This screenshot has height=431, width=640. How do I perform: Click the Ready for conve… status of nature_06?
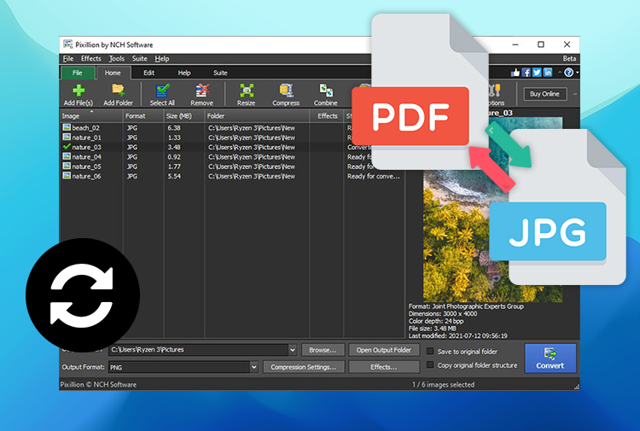(x=374, y=177)
